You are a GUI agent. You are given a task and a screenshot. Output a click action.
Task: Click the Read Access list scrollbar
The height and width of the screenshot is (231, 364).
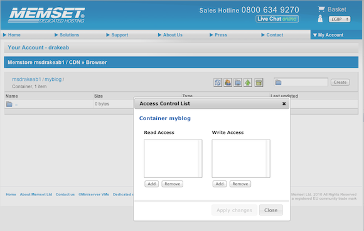200,158
